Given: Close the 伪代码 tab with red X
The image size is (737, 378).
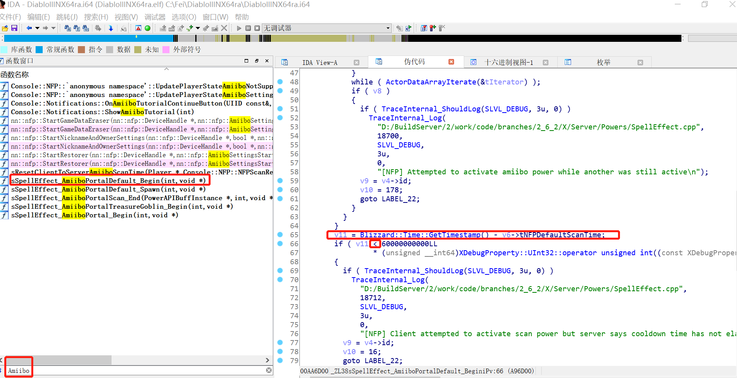Looking at the screenshot, I should (x=451, y=62).
